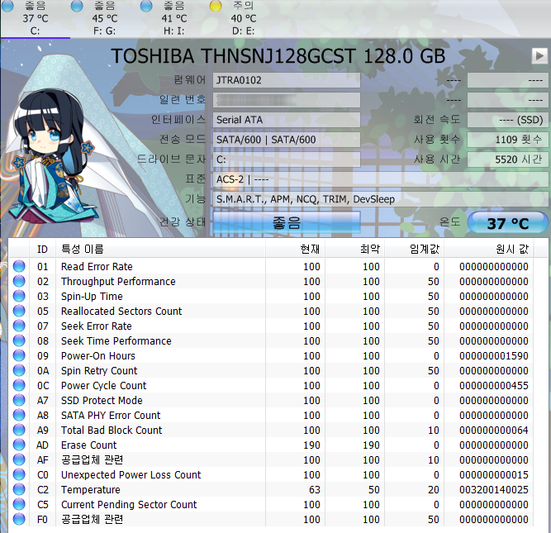
Task: Click the Serial ATA interface field
Action: [287, 120]
